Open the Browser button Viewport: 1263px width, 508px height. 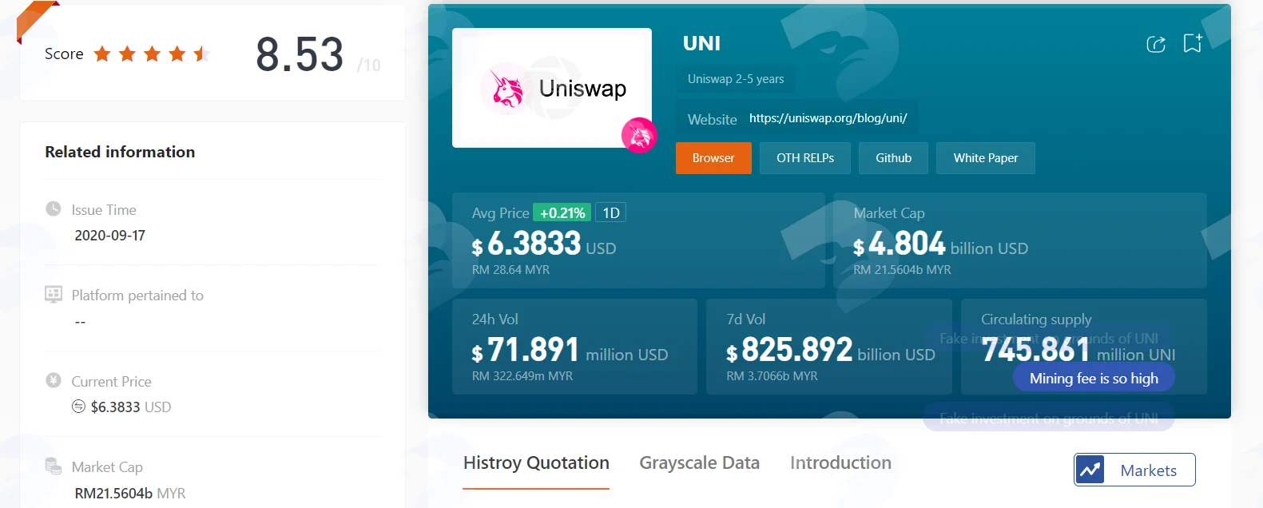(x=713, y=158)
